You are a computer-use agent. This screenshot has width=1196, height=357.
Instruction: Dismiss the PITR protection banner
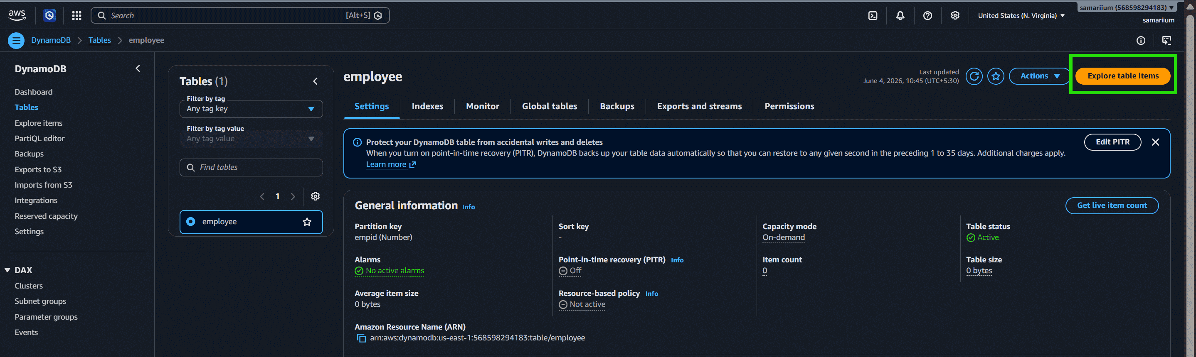pos(1156,142)
